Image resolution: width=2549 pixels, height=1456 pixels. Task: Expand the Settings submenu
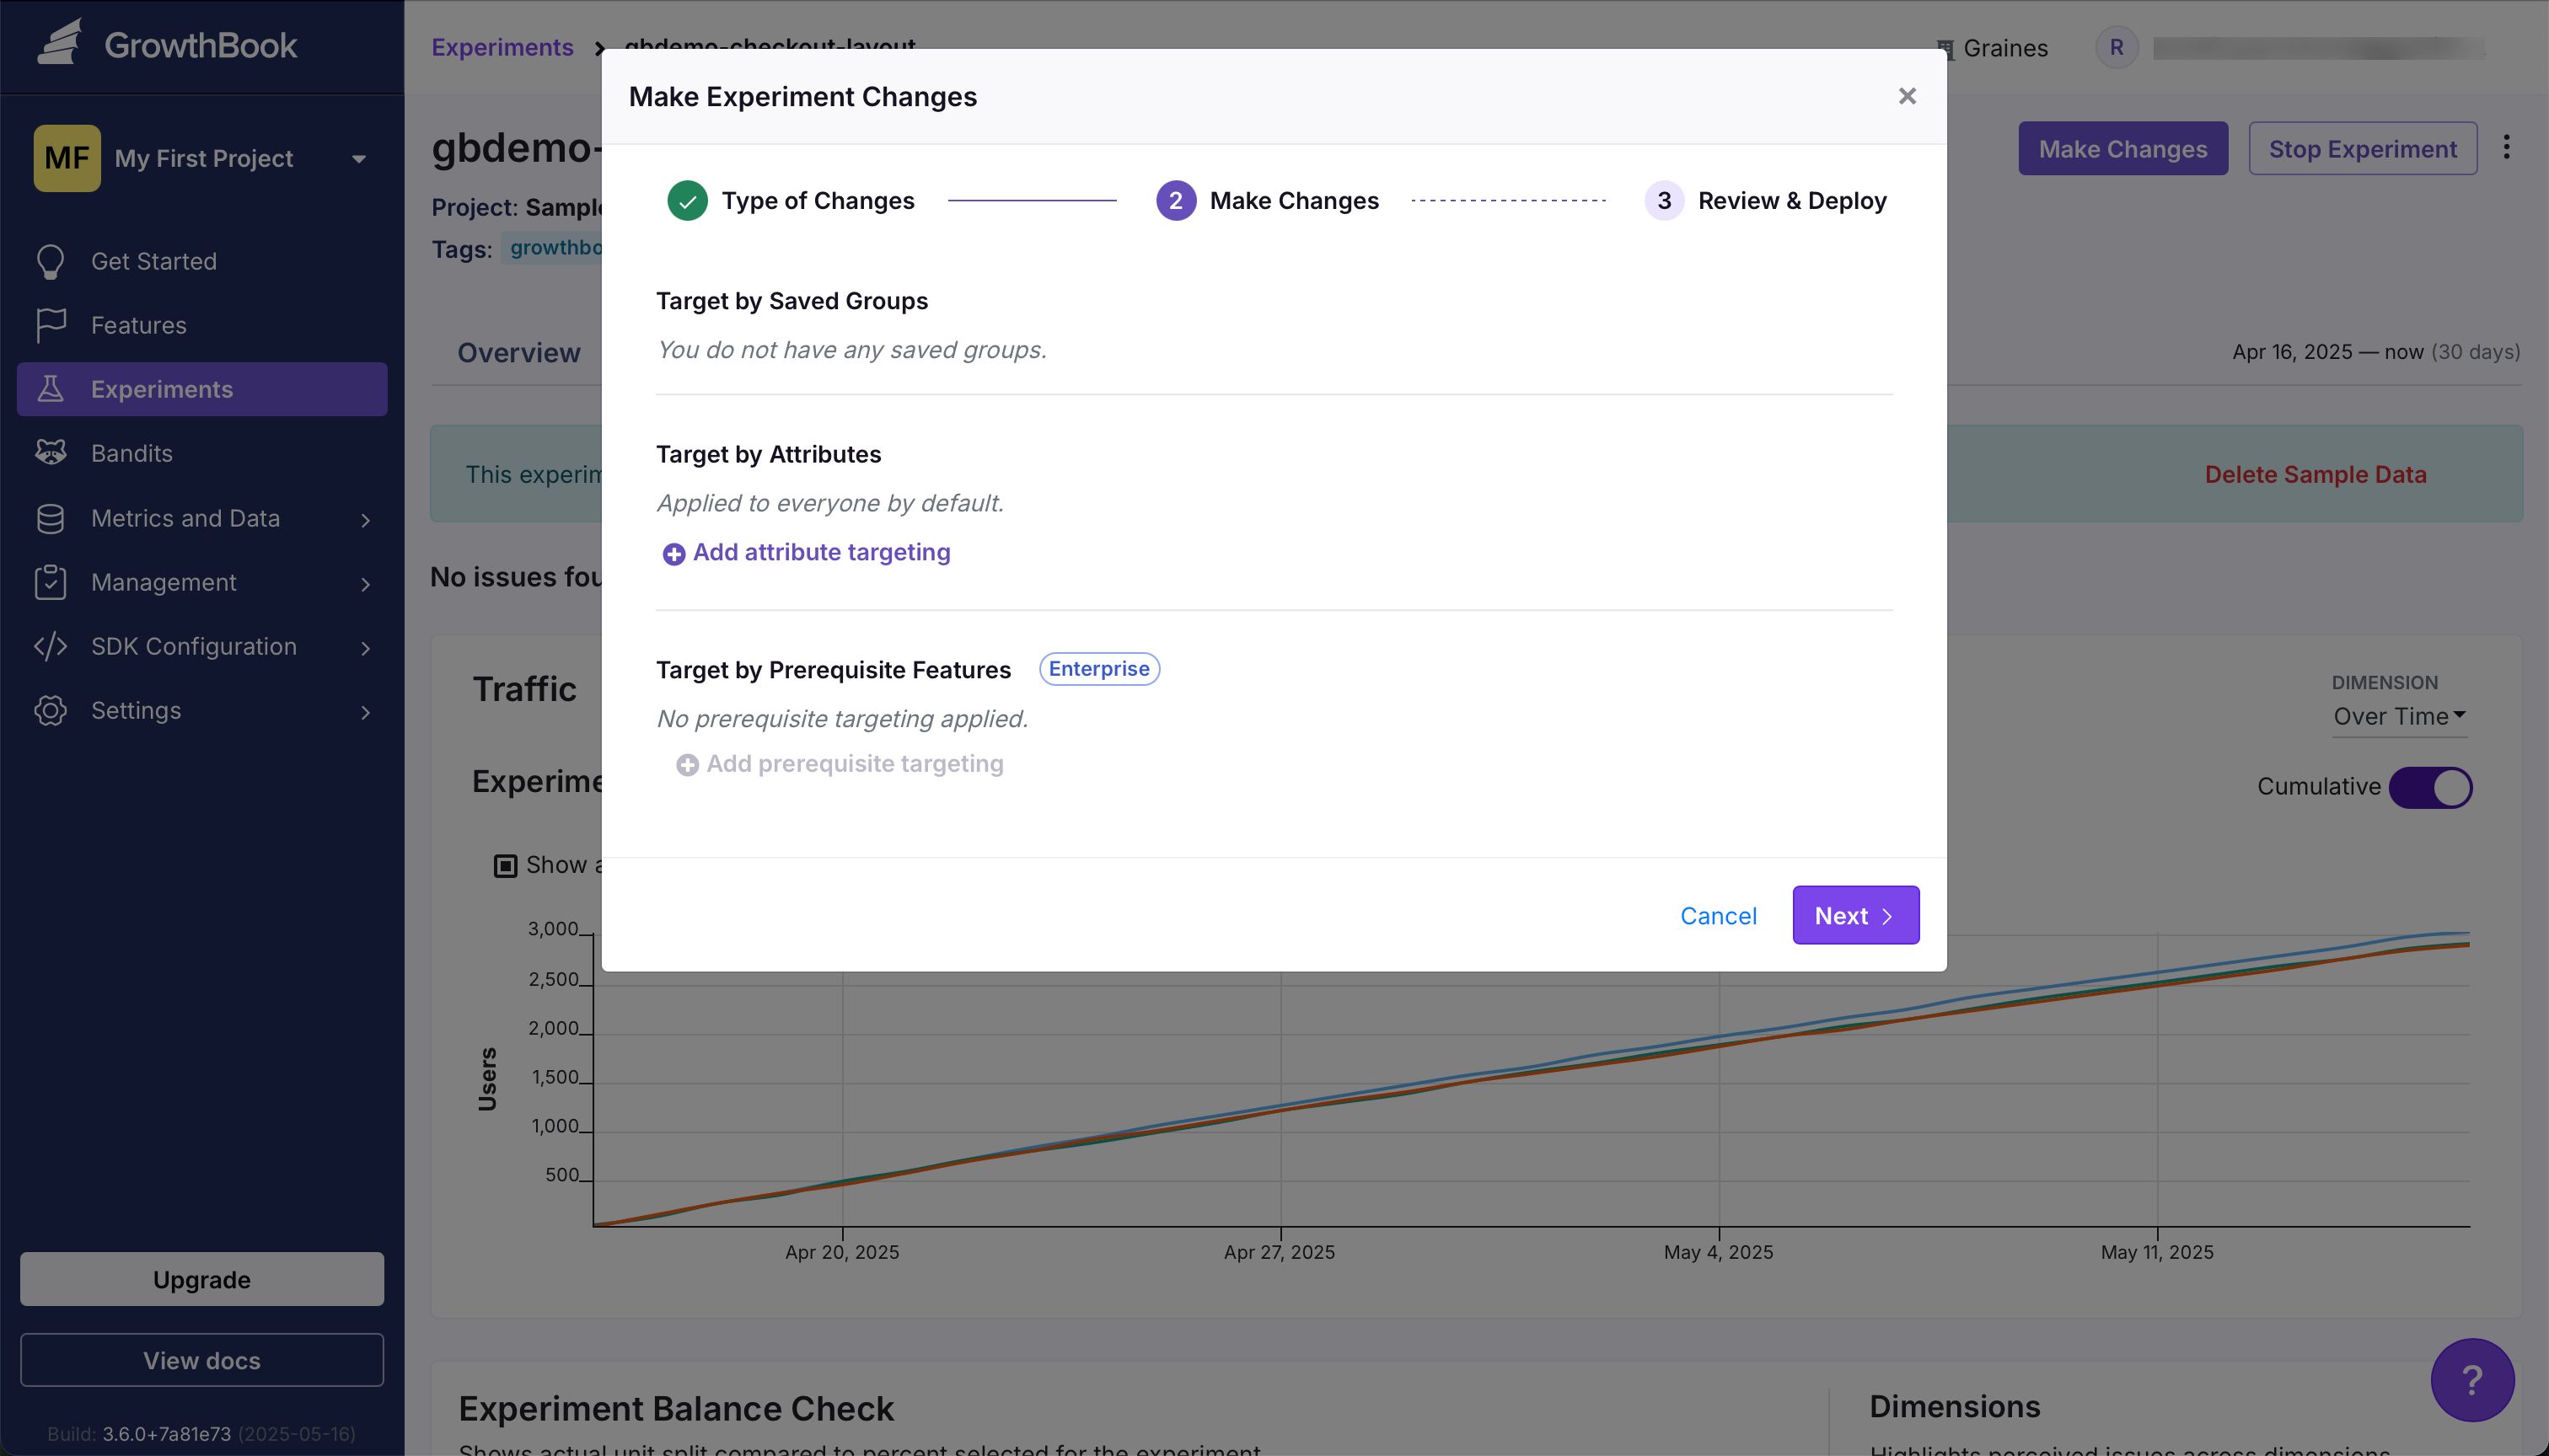(365, 711)
